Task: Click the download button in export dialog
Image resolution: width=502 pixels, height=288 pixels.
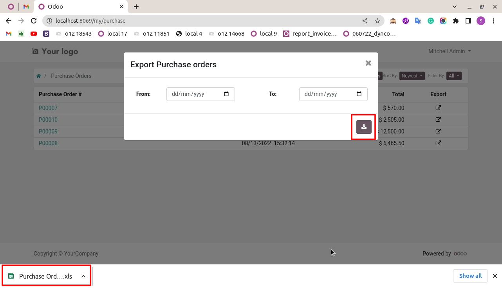Action: [364, 127]
